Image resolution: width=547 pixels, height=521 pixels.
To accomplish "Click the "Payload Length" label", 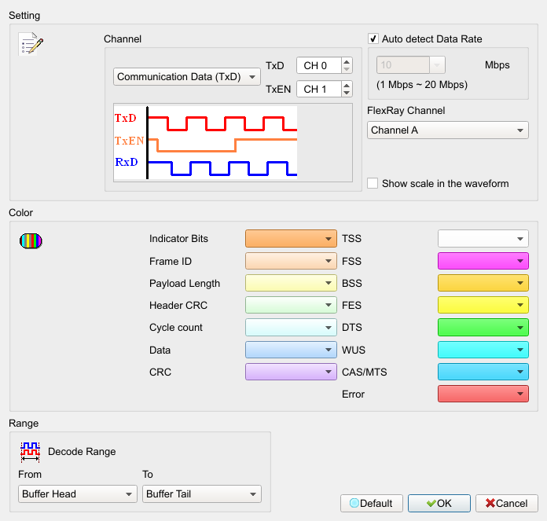I will point(185,283).
